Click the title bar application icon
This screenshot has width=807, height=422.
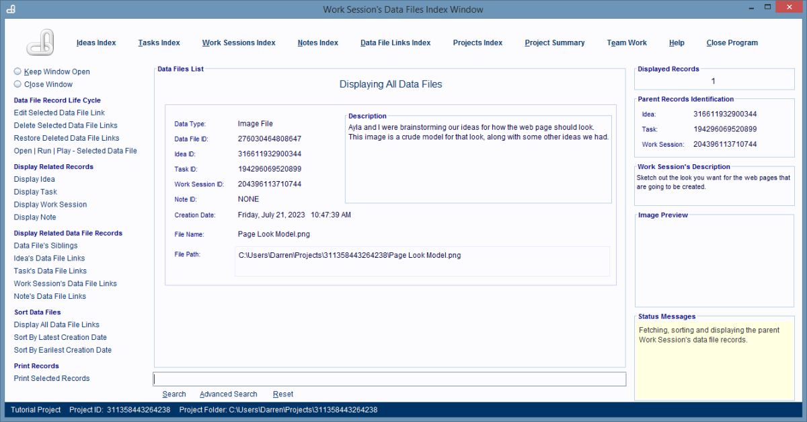pos(10,9)
